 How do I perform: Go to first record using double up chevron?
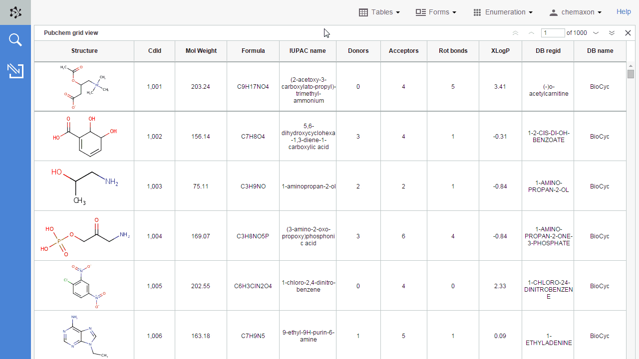tap(515, 33)
